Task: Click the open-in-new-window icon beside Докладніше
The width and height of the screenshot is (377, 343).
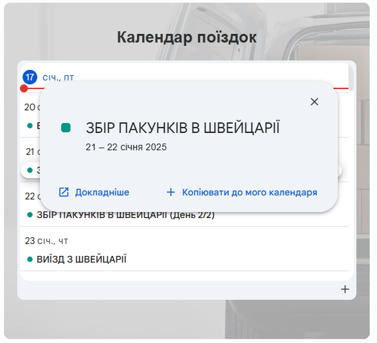Action: (x=64, y=192)
